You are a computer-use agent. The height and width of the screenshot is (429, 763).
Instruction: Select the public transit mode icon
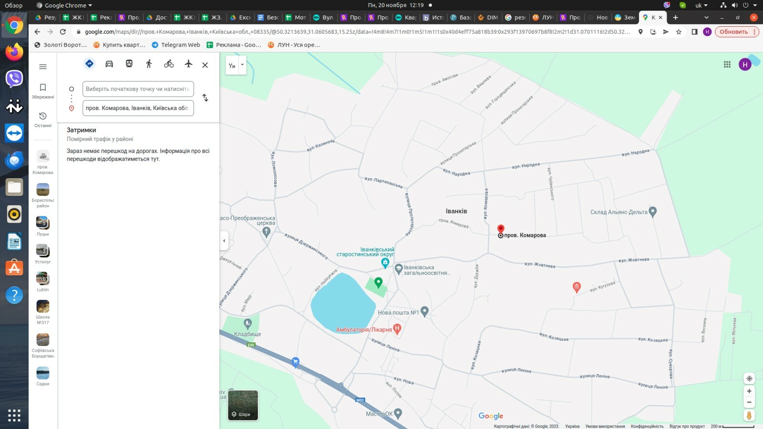tap(129, 64)
